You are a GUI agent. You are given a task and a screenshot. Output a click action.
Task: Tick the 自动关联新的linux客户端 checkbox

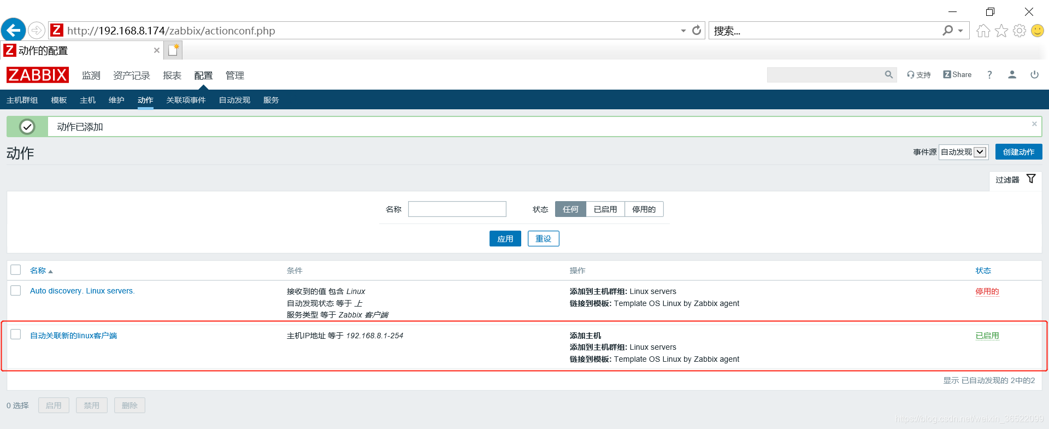pos(16,334)
